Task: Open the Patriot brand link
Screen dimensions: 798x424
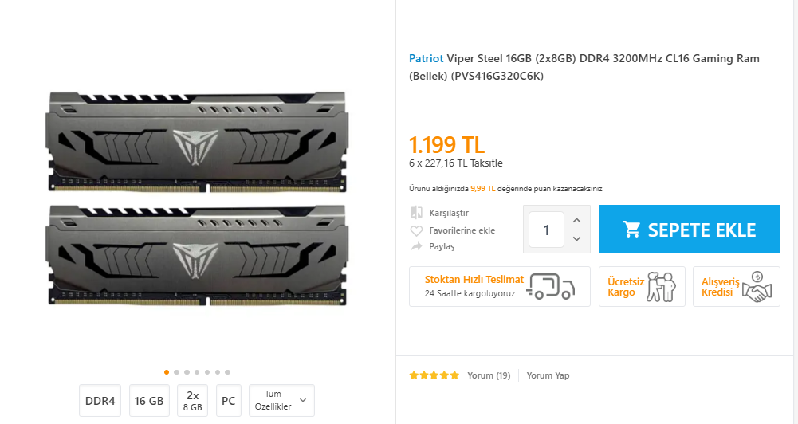Action: point(426,58)
